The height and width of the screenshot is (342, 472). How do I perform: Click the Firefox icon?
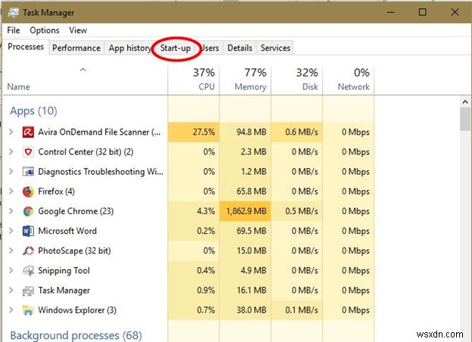click(x=28, y=191)
